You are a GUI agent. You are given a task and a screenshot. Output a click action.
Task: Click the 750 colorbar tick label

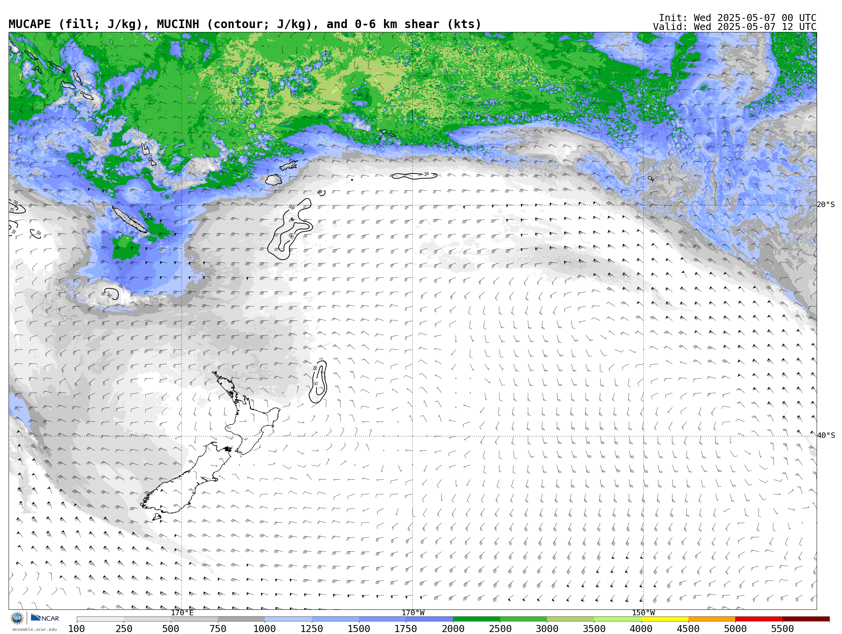(x=218, y=629)
